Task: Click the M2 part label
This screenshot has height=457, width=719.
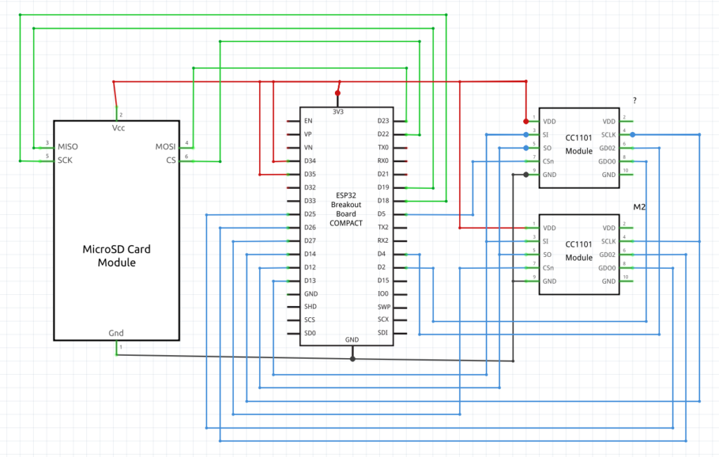Action: [639, 207]
